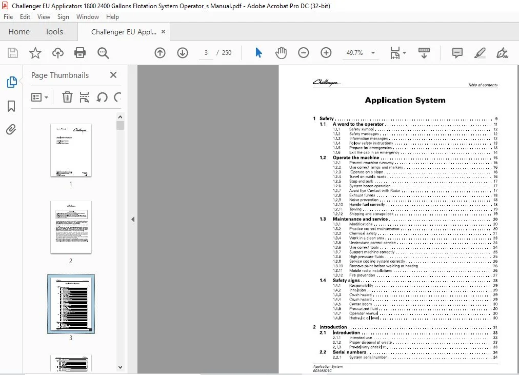Screen dimensions: 519x375
Task: Click thumbnails scrollbar up arrow
Action: 120,117
